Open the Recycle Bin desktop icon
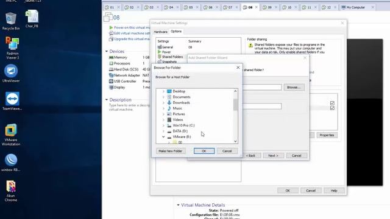The image size is (390, 219). [x=11, y=21]
